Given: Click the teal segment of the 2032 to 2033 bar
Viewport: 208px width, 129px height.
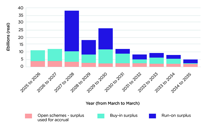Looking at the screenshot, I should coord(156,61).
